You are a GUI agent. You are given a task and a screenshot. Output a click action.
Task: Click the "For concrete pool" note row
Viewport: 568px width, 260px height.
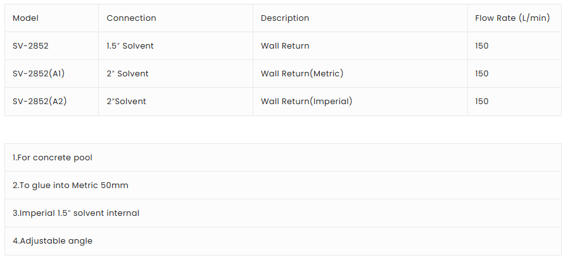tap(53, 158)
